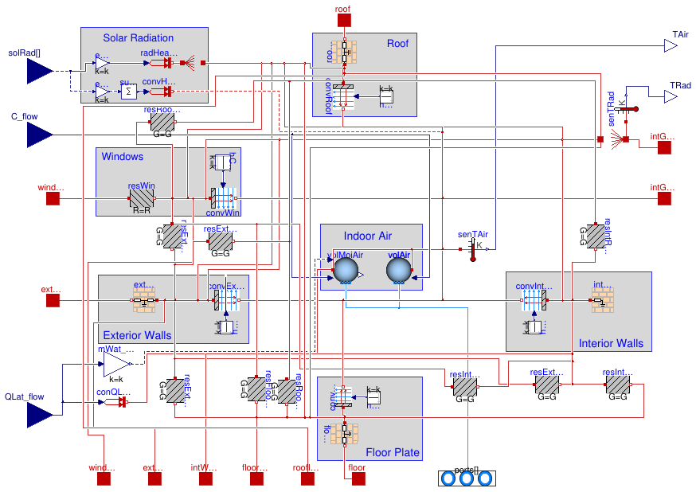This screenshot has width=696, height=492.
Task: Select the convEx... exterior convection block
Action: pyautogui.click(x=227, y=300)
